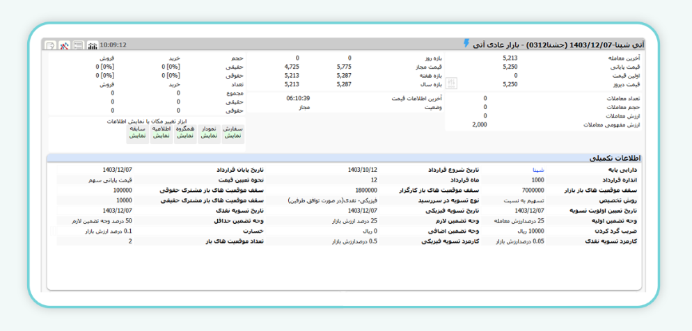Select the قیمت مجاز upper value 5,775
The width and height of the screenshot is (692, 331).
[344, 67]
